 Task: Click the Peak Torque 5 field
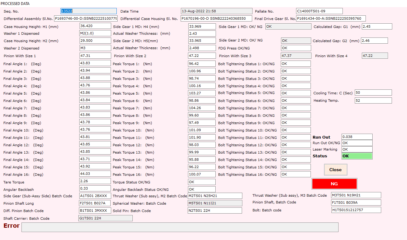(202, 93)
